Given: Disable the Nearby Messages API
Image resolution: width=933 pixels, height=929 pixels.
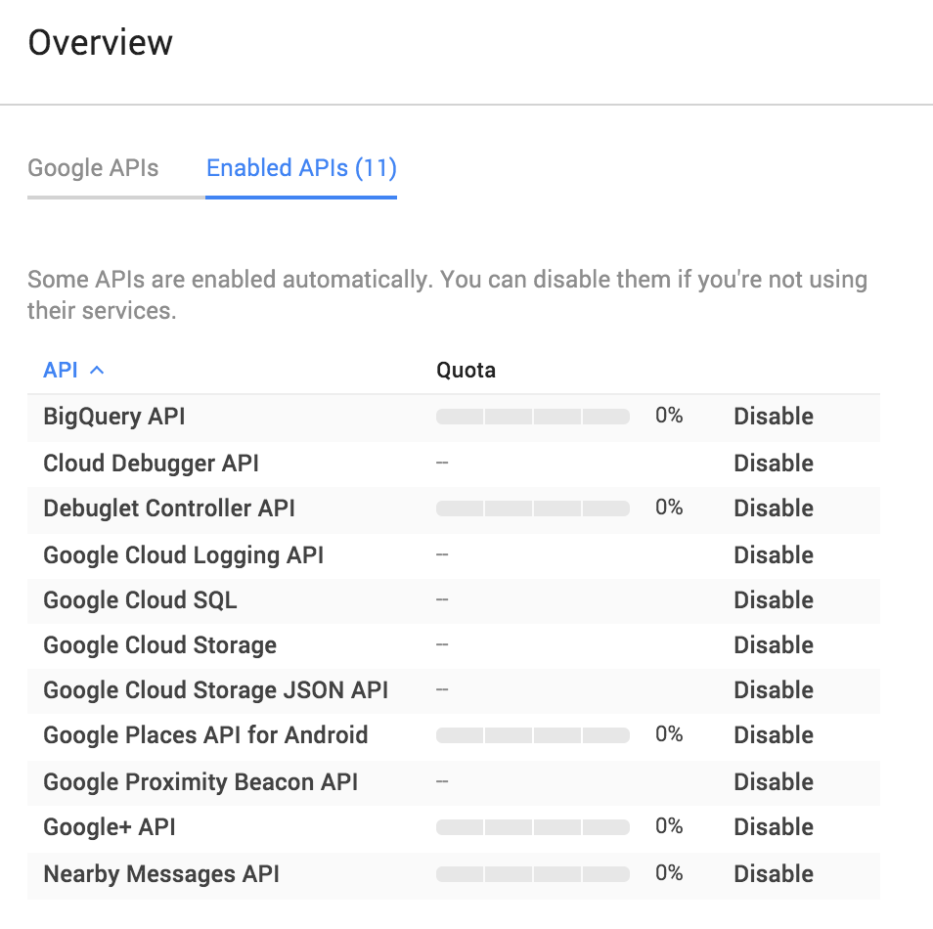Looking at the screenshot, I should [x=774, y=873].
